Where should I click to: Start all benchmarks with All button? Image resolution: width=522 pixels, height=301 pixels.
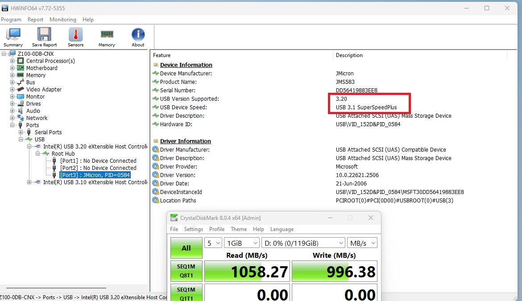[186, 248]
